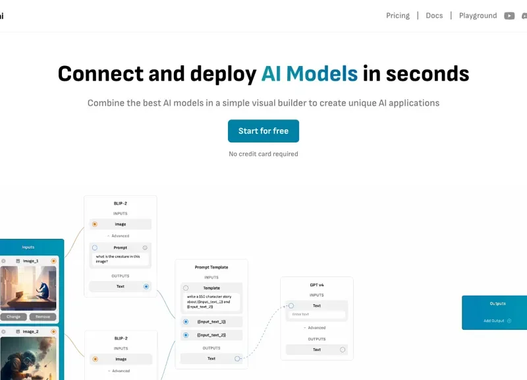Click the 'Prompt Template' node title
The width and height of the screenshot is (527, 380).
(211, 267)
